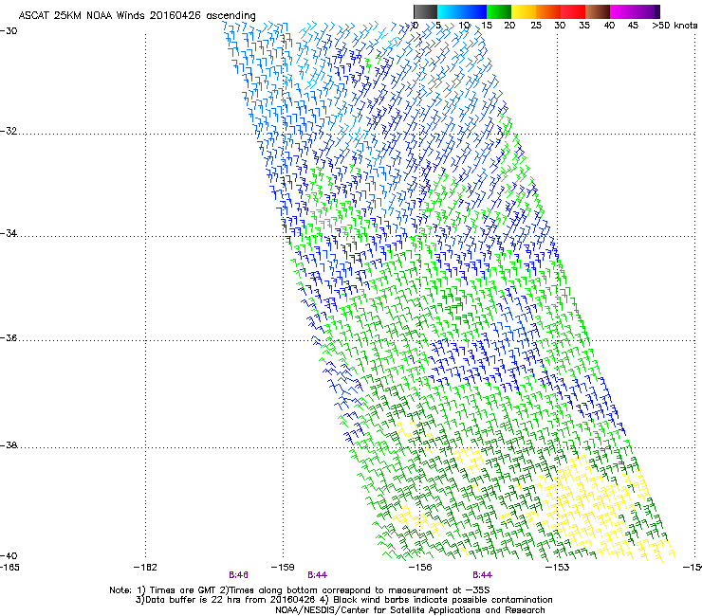The height and width of the screenshot is (616, 702).
Task: Click the 8:46 swath time label
Action: click(x=238, y=575)
